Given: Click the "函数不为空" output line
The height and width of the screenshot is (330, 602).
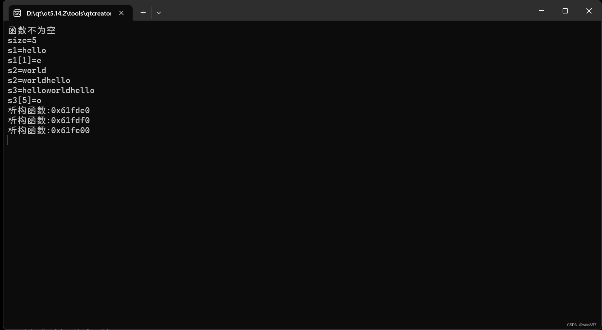Looking at the screenshot, I should pos(32,30).
